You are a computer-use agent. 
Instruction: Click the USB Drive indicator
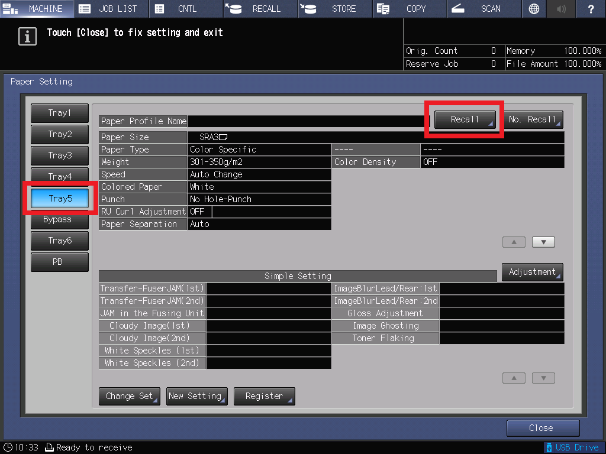point(572,447)
